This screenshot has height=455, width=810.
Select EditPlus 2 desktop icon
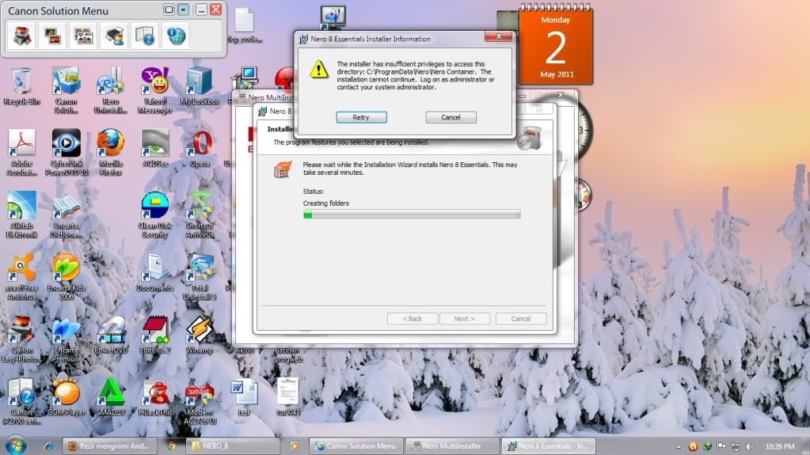click(x=155, y=336)
